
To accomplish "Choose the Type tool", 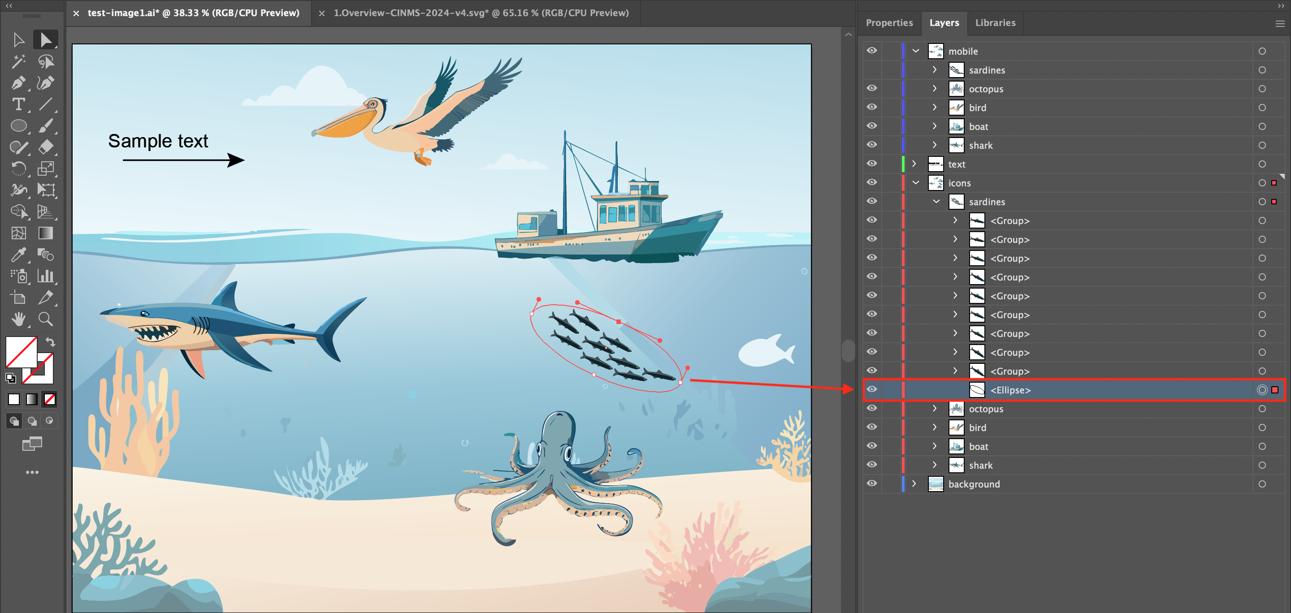I will (19, 105).
